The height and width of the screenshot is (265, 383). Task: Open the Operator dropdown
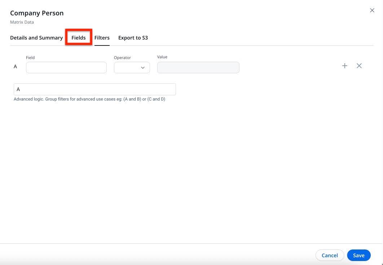tap(132, 68)
